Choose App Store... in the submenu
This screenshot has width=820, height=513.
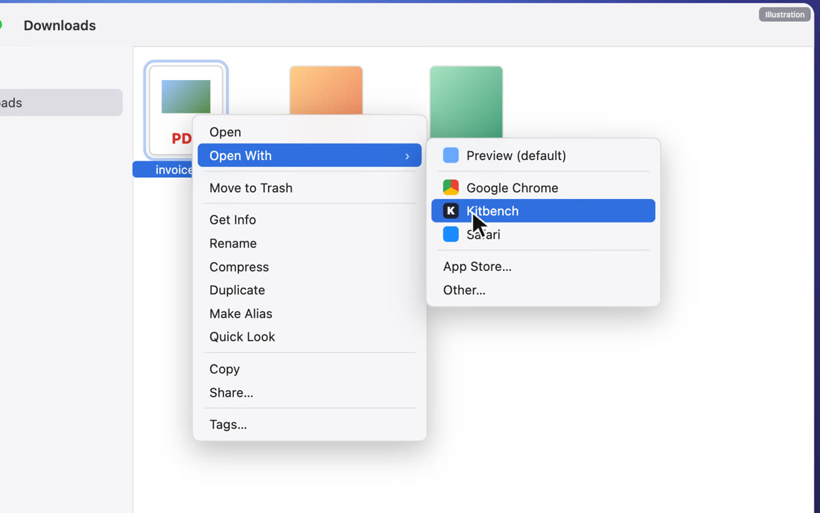pos(543,267)
